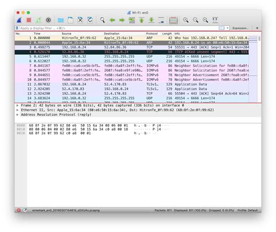
Task: Restart the current capture
Action: click(x=38, y=20)
